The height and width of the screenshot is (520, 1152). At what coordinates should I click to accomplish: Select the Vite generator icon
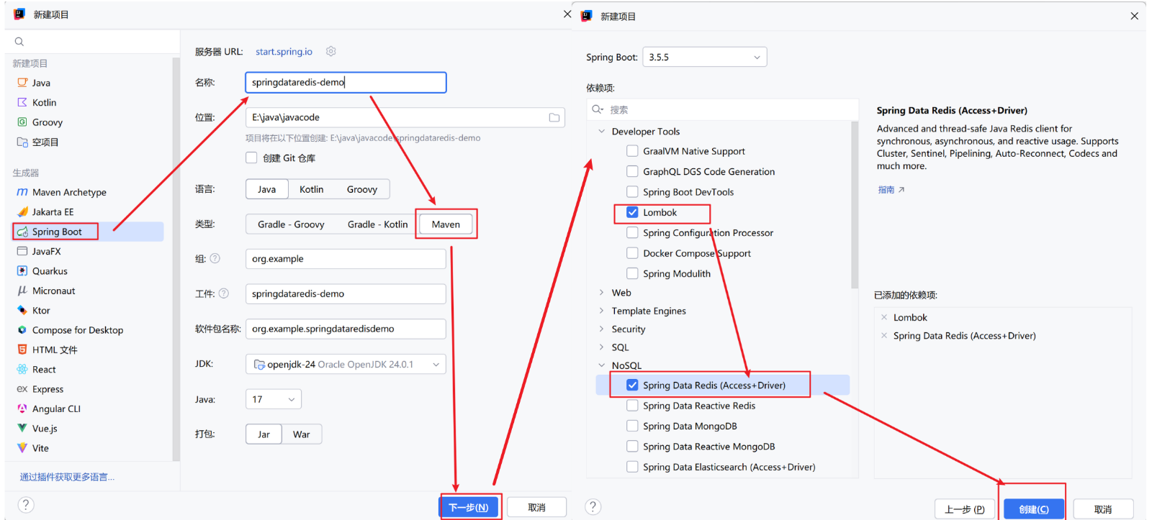22,448
